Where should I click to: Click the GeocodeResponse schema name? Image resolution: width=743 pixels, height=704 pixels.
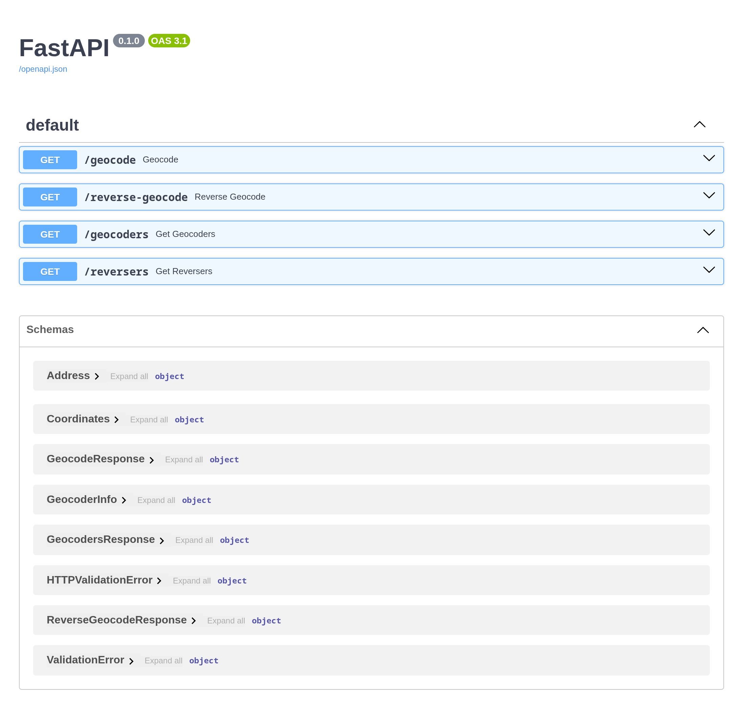(96, 459)
